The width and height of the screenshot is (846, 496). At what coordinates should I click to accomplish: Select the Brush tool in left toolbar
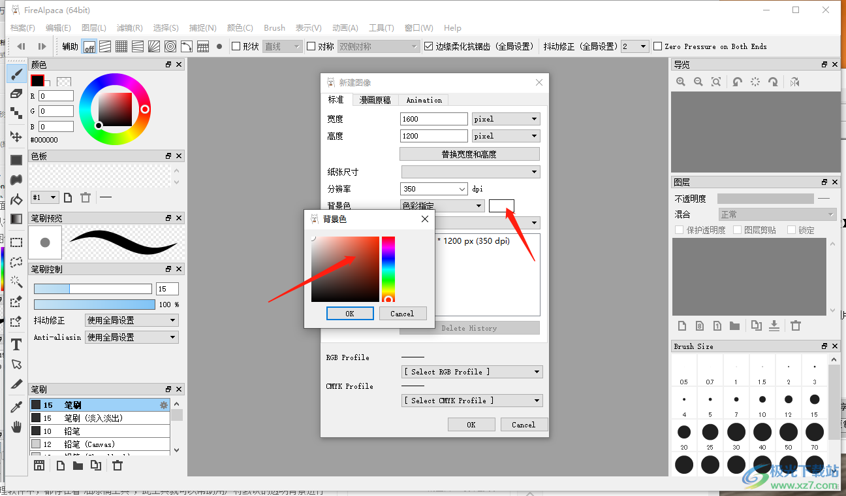pos(16,74)
